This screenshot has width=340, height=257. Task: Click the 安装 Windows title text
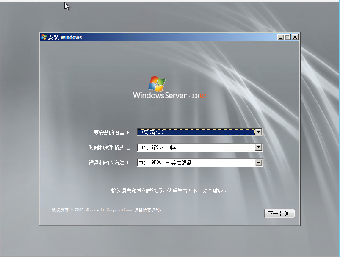click(65, 37)
